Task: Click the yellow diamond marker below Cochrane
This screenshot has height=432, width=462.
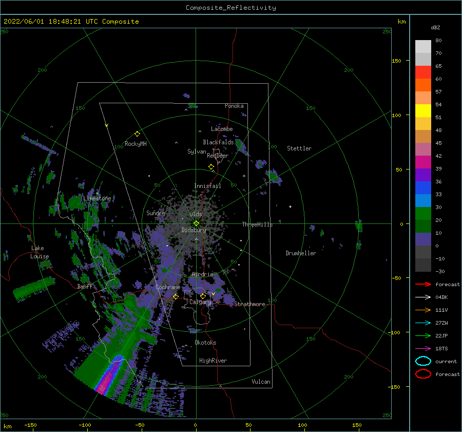Action: 176,296
